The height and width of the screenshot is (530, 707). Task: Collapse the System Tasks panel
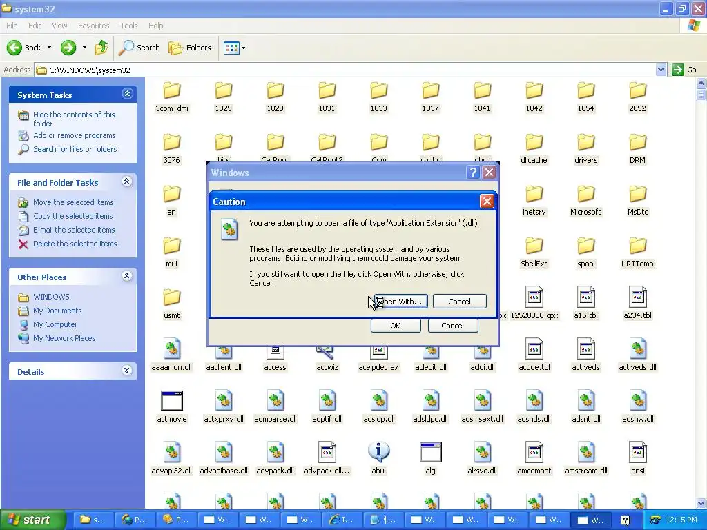127,94
